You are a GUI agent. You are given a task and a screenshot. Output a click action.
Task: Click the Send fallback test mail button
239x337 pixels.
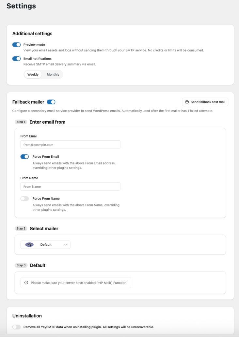coord(205,102)
